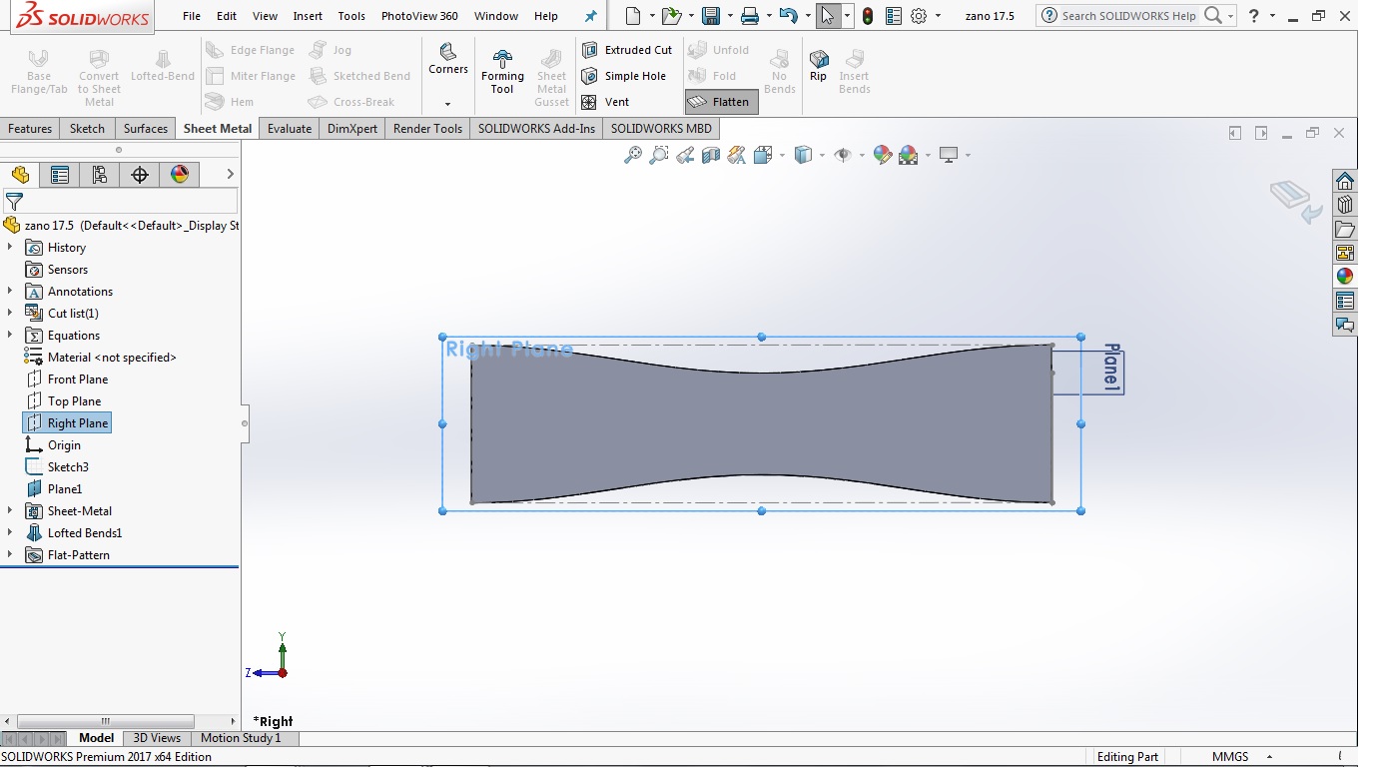The image size is (1380, 767).
Task: Click the Rebuild traffic light icon
Action: click(868, 16)
